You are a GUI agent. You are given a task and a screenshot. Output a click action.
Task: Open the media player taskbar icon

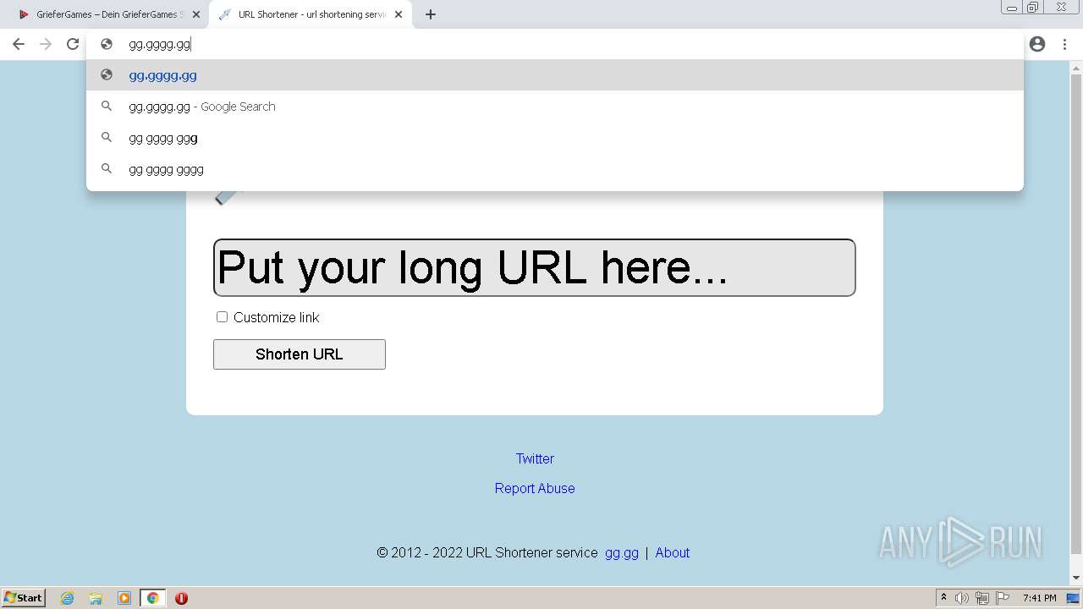(x=124, y=598)
